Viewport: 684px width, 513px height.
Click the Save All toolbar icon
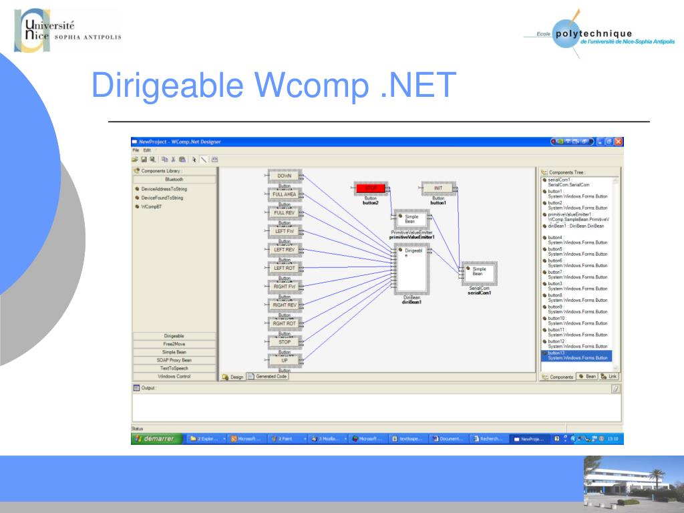click(152, 160)
